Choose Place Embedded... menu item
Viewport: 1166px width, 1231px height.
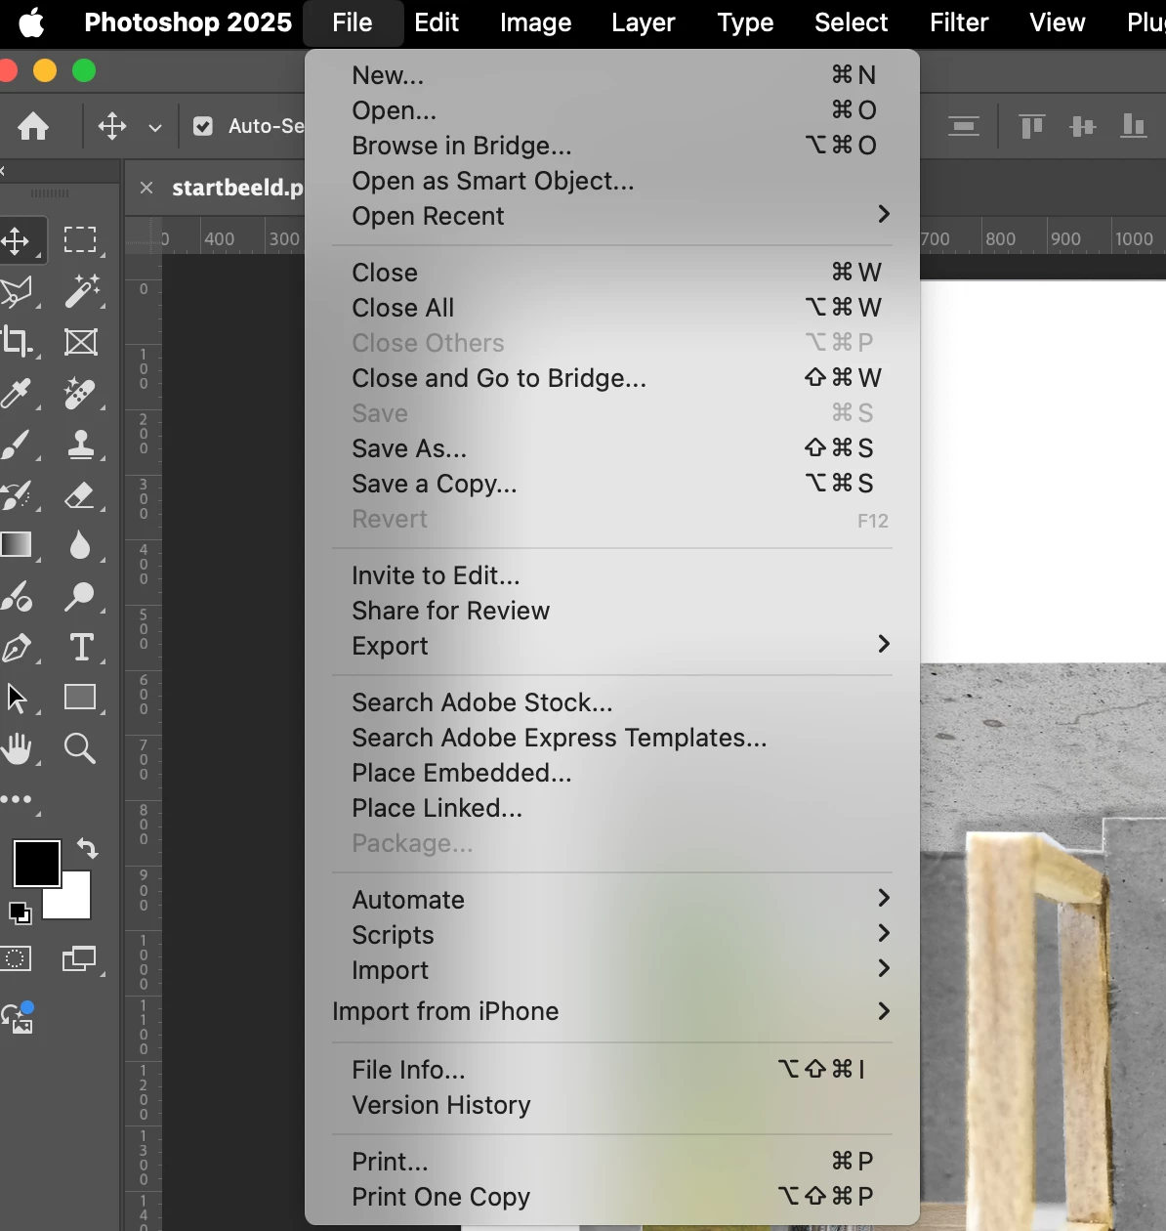click(612, 773)
